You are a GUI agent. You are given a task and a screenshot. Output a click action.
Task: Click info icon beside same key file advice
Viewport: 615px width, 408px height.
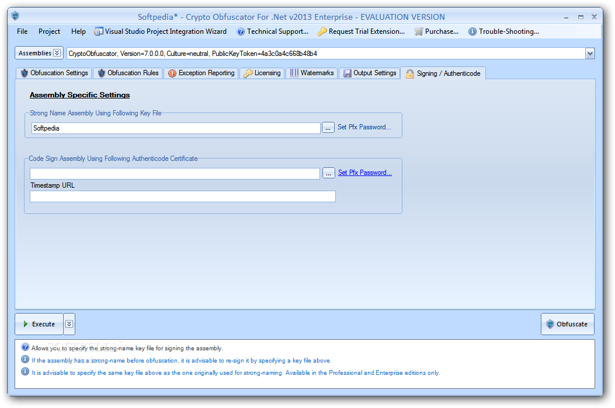pos(25,371)
